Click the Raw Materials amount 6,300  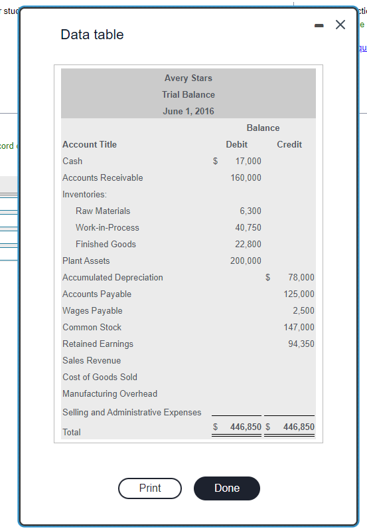[250, 211]
